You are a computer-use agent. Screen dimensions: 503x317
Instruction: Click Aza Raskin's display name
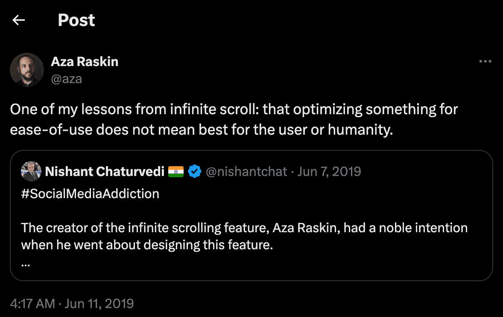pyautogui.click(x=84, y=61)
